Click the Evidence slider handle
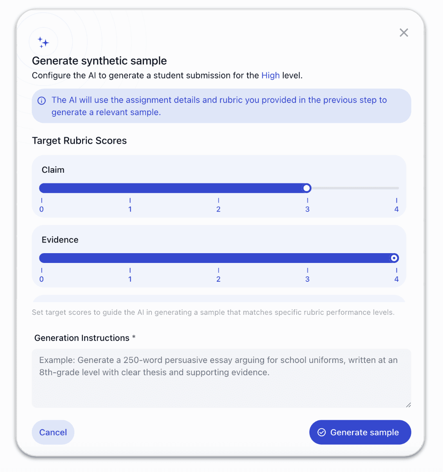443x472 pixels. 394,258
